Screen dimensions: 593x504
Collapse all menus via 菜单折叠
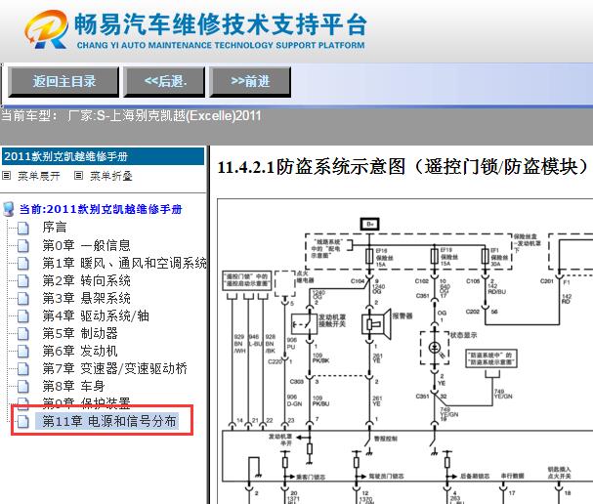tap(110, 176)
